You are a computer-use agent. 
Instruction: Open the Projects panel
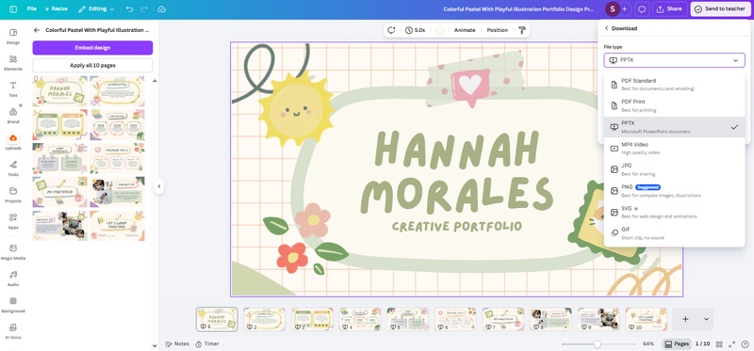tap(13, 195)
